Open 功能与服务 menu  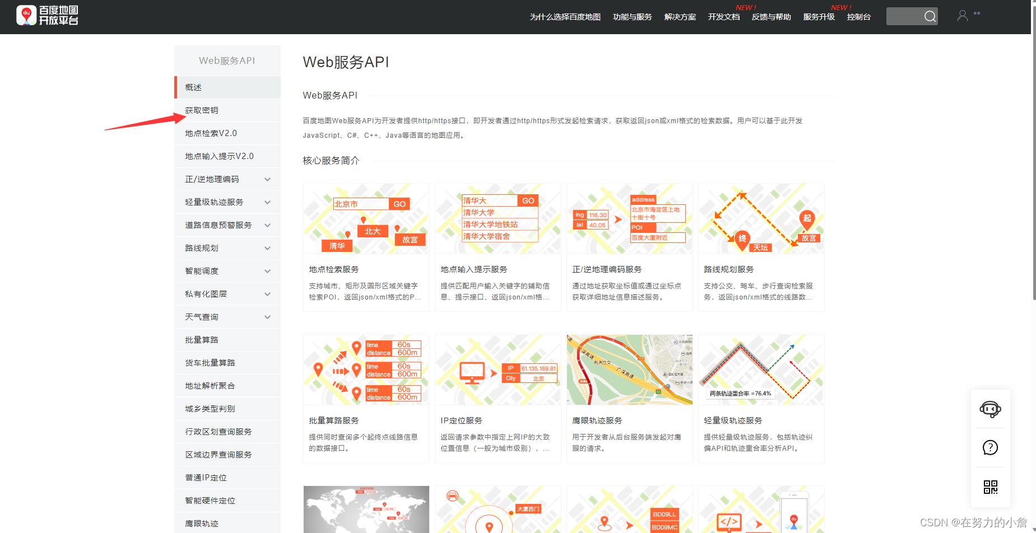point(633,17)
